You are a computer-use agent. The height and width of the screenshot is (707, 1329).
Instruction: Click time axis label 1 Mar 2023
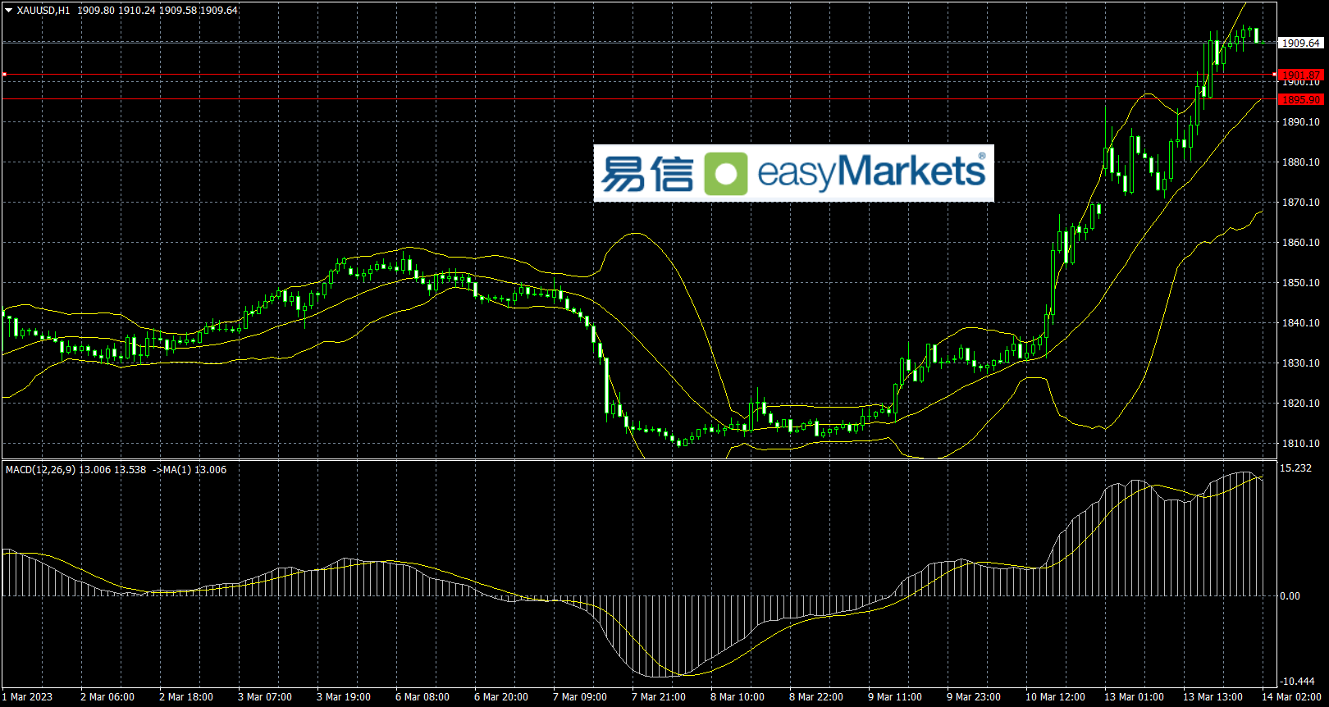point(27,697)
